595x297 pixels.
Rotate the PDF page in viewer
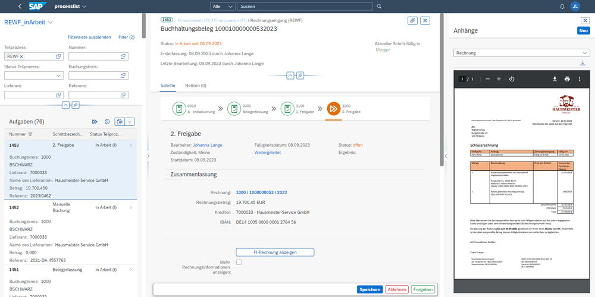pos(512,79)
